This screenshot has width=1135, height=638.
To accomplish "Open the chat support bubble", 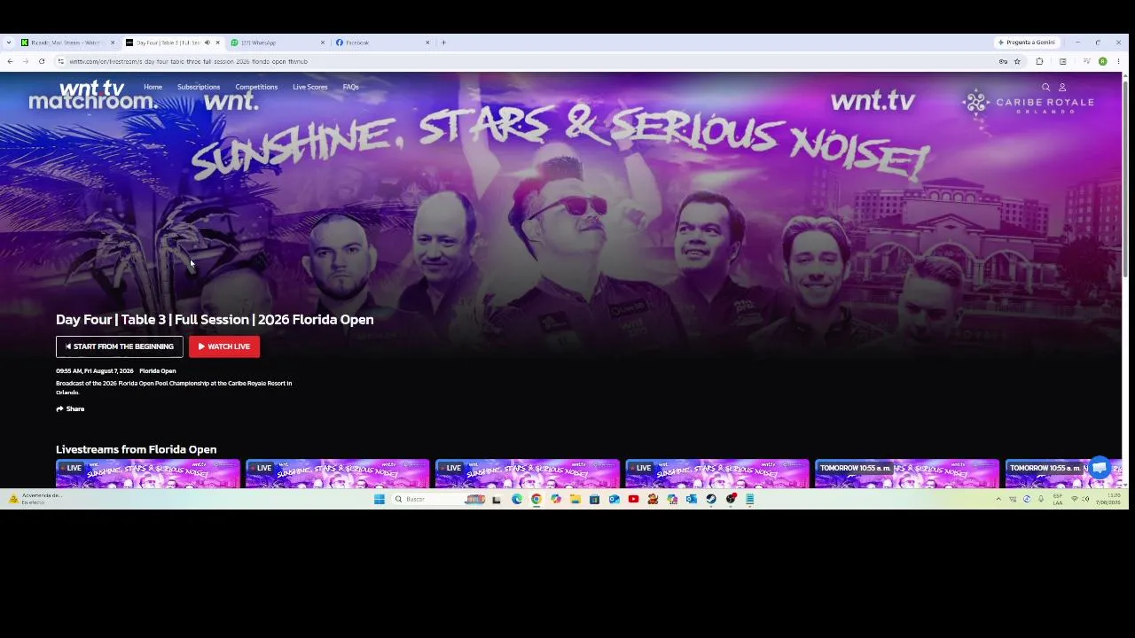I will [1100, 467].
